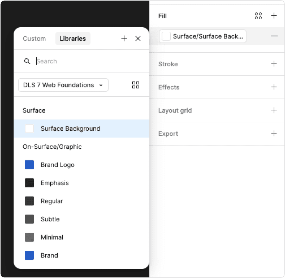
Task: Select the Surface Background style
Action: coord(70,128)
